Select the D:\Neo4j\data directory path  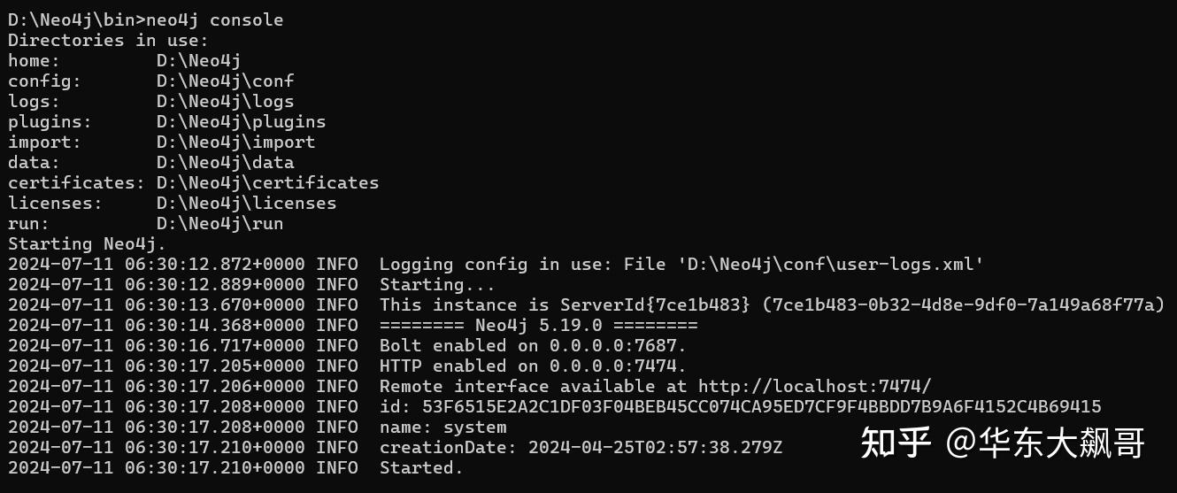tap(225, 162)
